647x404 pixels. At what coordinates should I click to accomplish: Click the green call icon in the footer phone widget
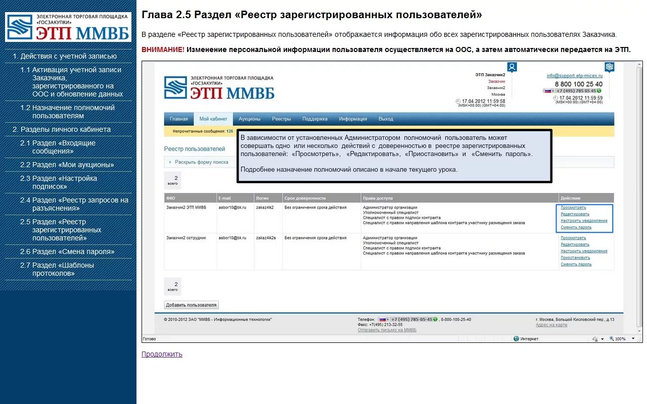tap(435, 319)
